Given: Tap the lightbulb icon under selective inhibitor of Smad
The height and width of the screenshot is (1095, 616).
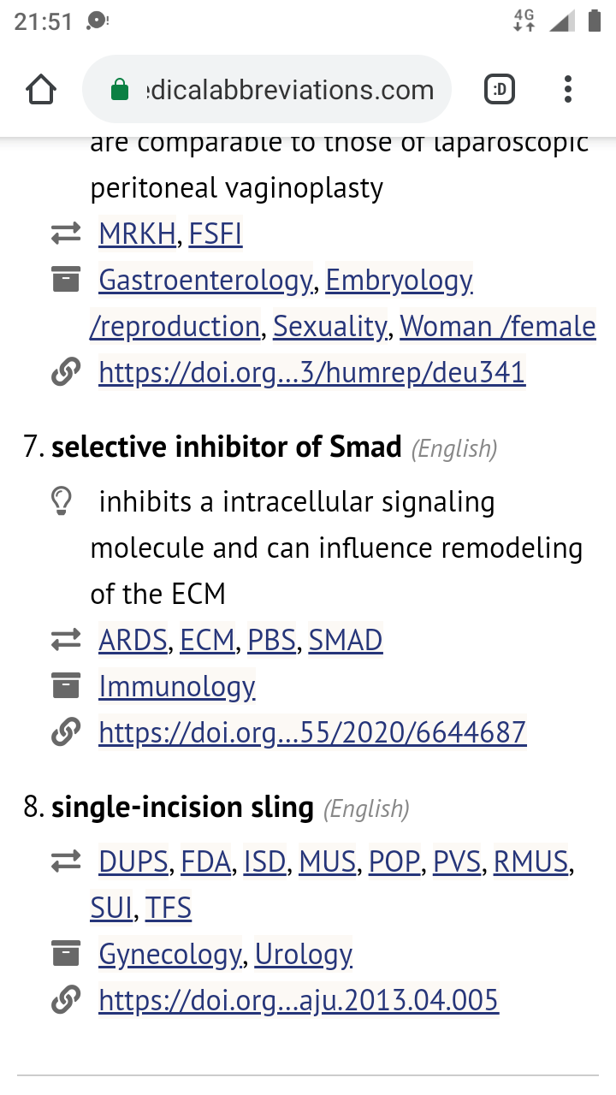Looking at the screenshot, I should (62, 501).
